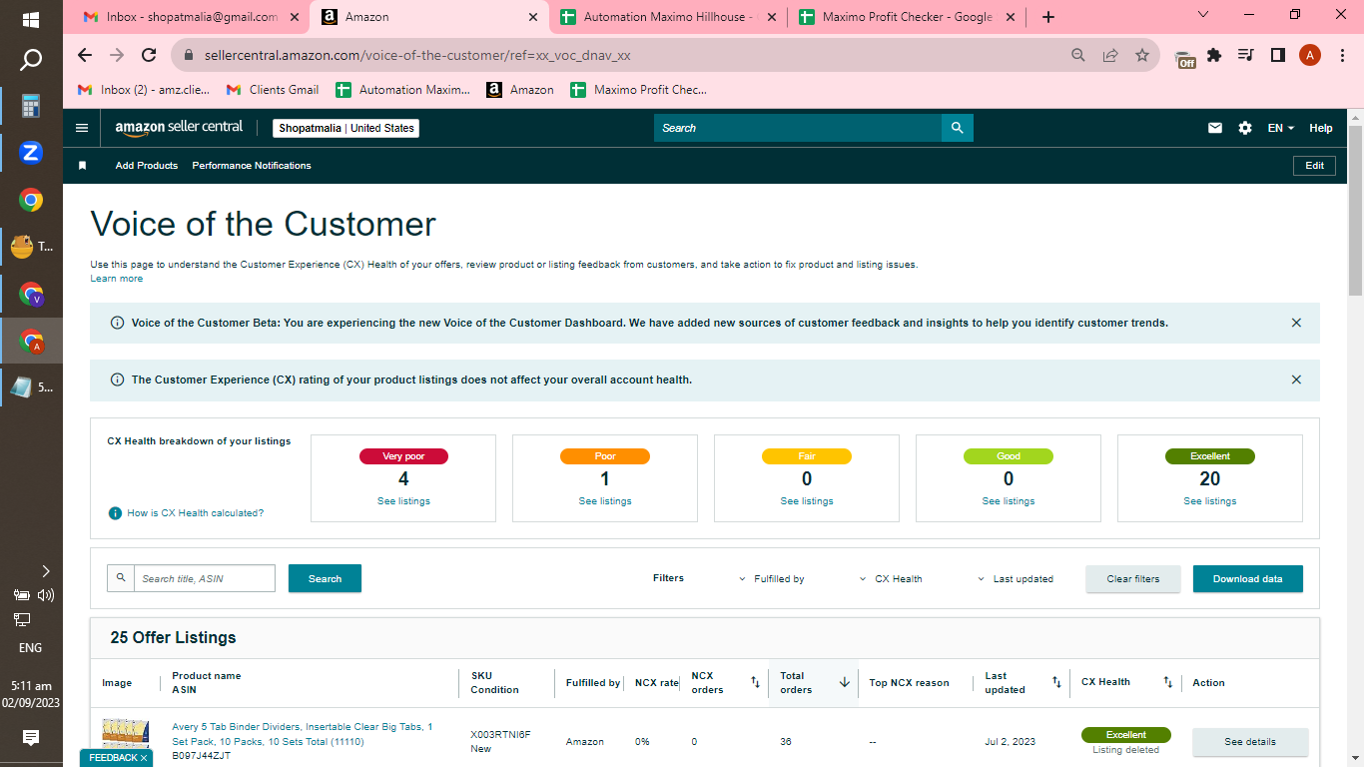The width and height of the screenshot is (1364, 767).
Task: Click the share page icon in address bar
Action: [1110, 56]
